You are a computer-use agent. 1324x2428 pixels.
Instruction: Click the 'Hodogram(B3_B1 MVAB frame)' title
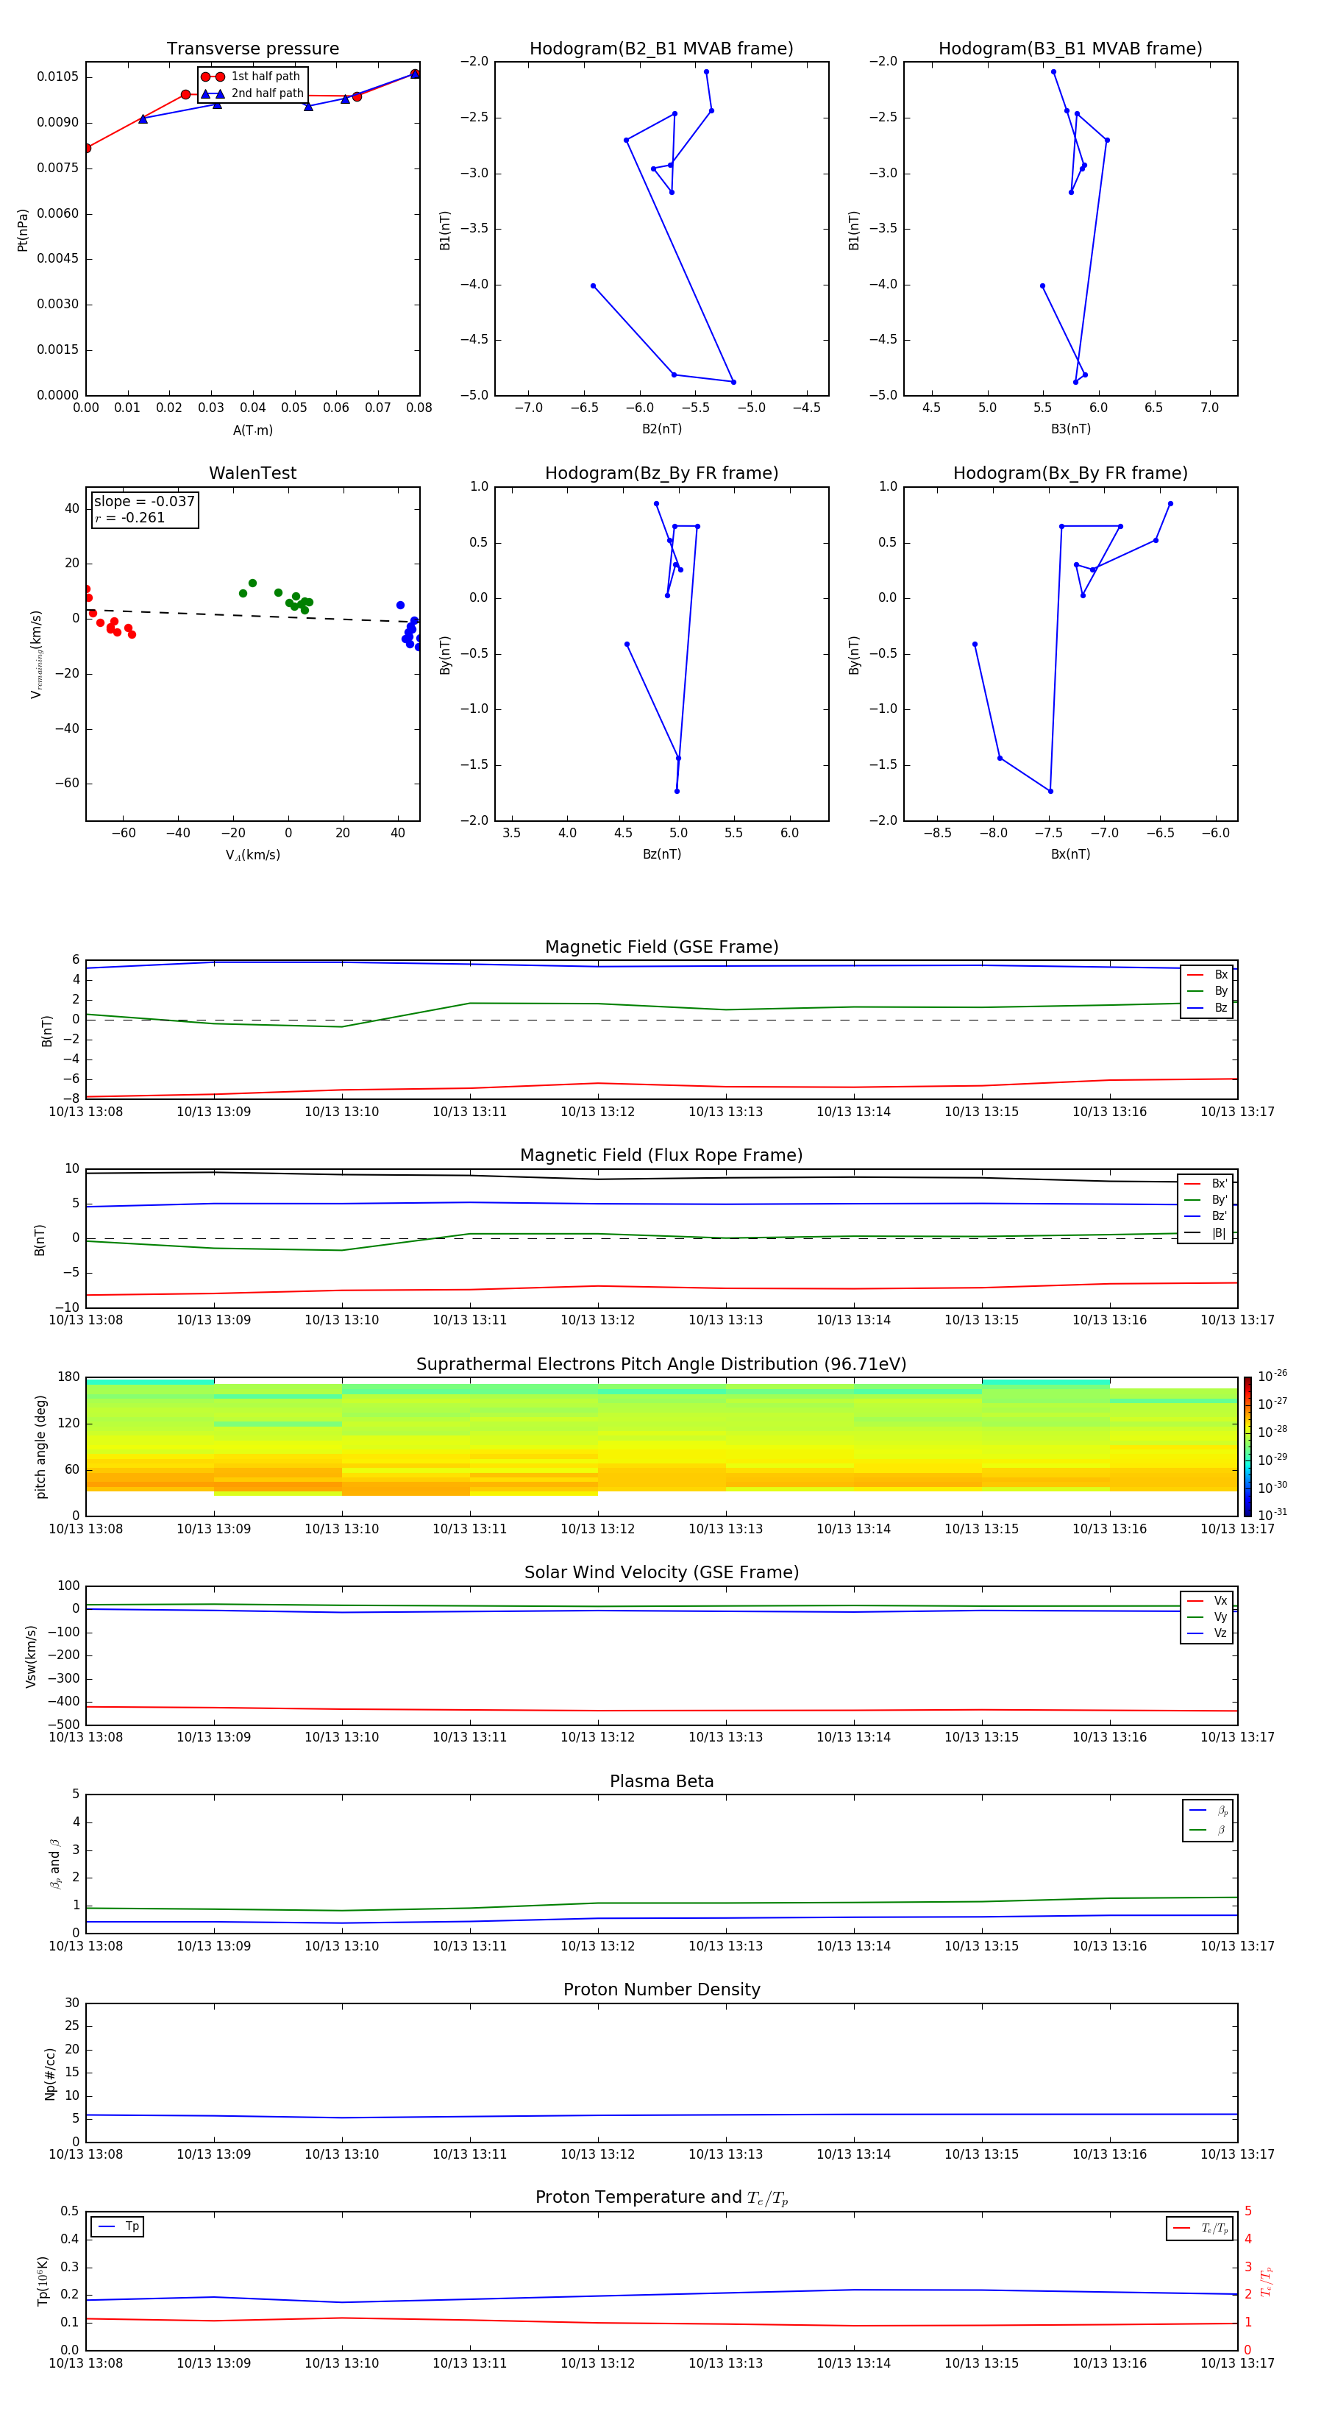(1069, 49)
